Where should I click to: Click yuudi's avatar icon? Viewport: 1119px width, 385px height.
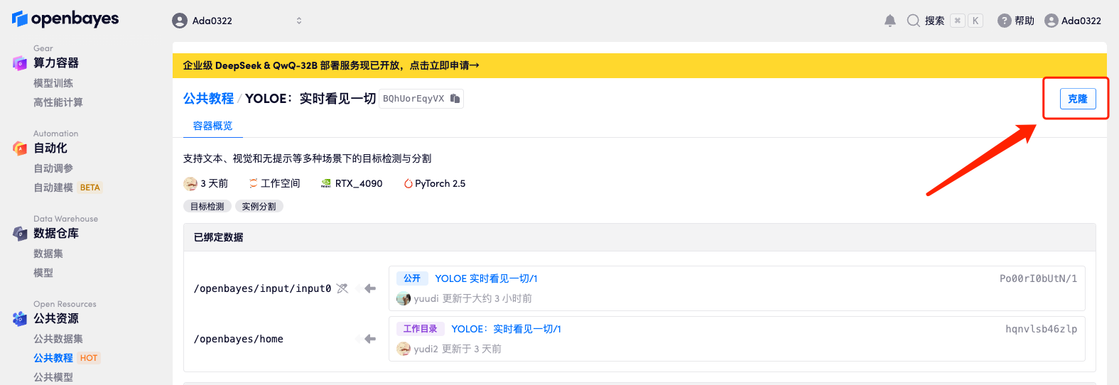(x=404, y=299)
